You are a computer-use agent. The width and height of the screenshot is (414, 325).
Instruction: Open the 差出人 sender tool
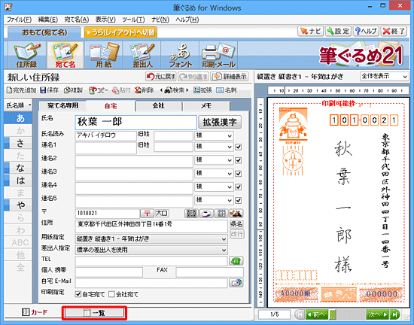coord(142,55)
